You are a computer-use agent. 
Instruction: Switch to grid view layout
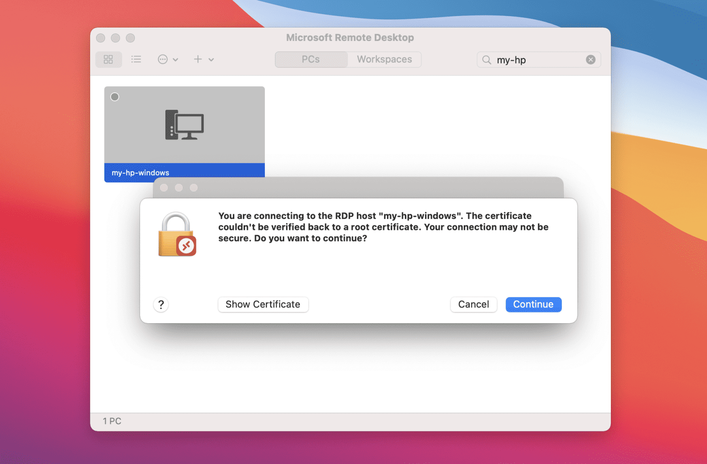pos(108,59)
